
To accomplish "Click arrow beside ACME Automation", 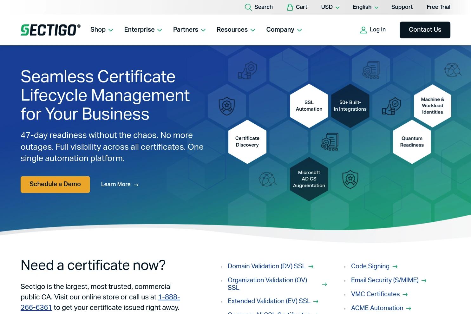I will (409, 309).
